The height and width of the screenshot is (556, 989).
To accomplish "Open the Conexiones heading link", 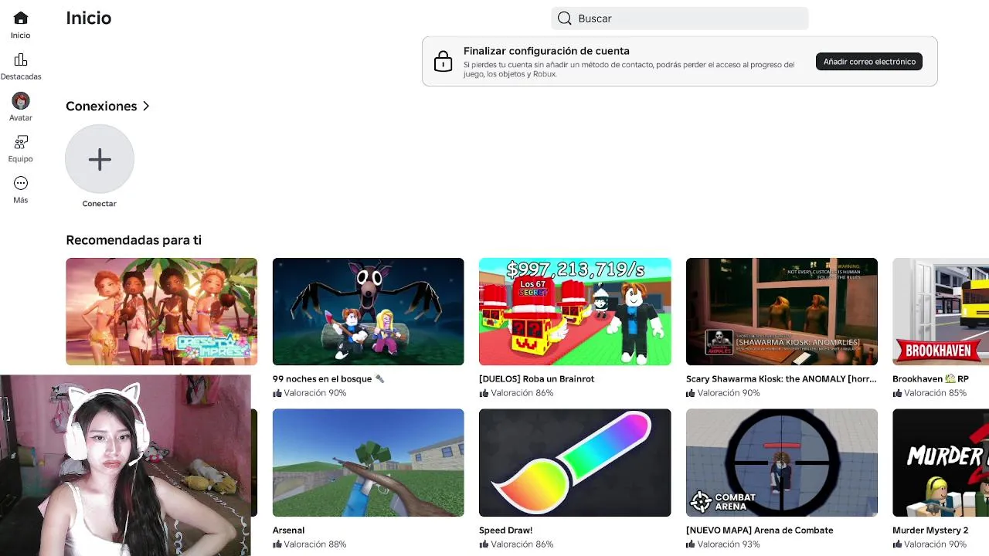I will tap(101, 106).
